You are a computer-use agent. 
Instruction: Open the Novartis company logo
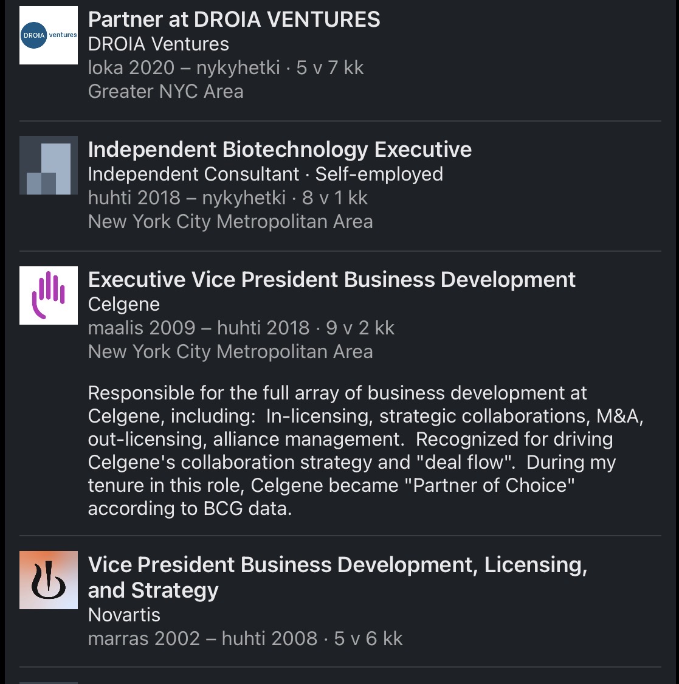click(49, 580)
